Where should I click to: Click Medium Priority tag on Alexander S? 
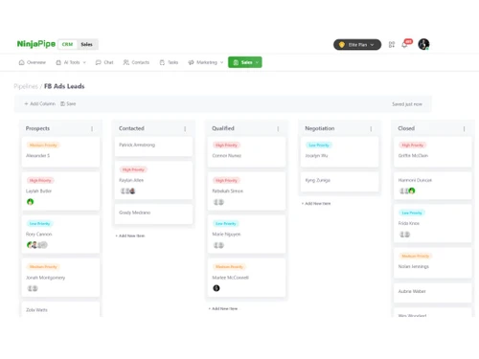click(43, 146)
